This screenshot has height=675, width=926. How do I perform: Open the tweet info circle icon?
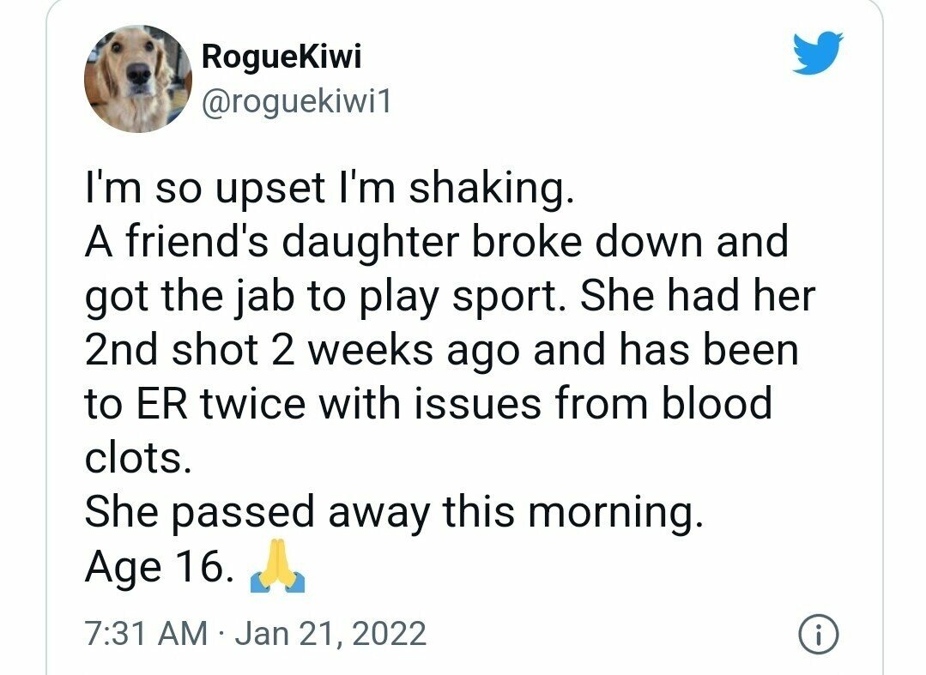pos(819,635)
